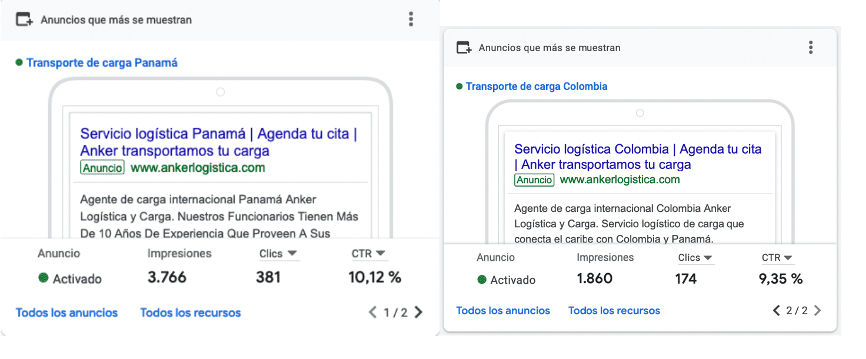Open three-dot menu on Panamá ads card
Image resolution: width=866 pixels, height=359 pixels.
point(411,19)
